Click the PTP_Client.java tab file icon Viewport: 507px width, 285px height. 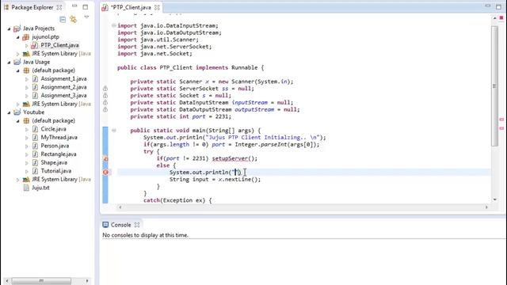click(105, 8)
